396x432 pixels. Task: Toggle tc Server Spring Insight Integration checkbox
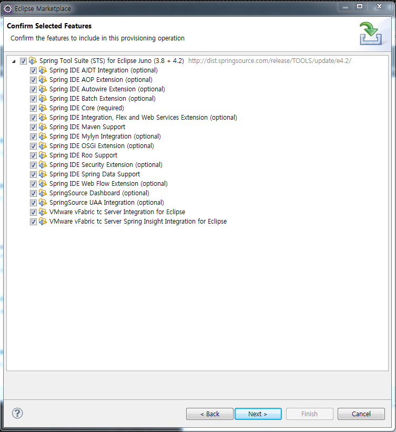coord(33,222)
